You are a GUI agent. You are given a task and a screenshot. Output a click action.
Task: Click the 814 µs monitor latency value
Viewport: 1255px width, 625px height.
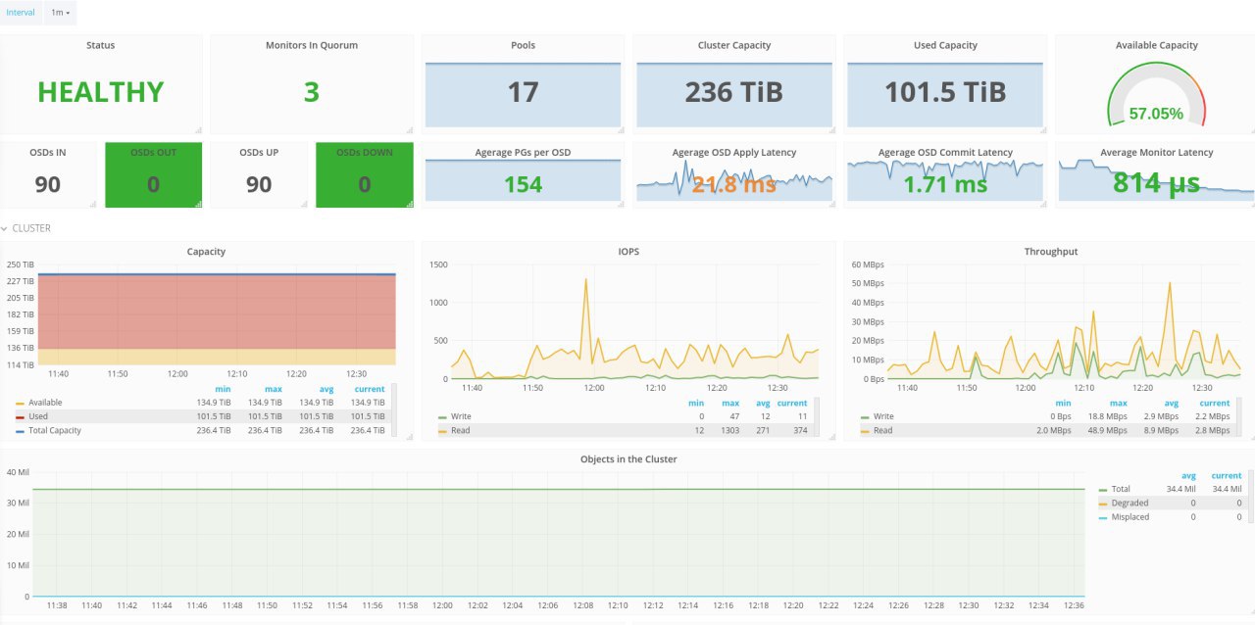click(1157, 183)
